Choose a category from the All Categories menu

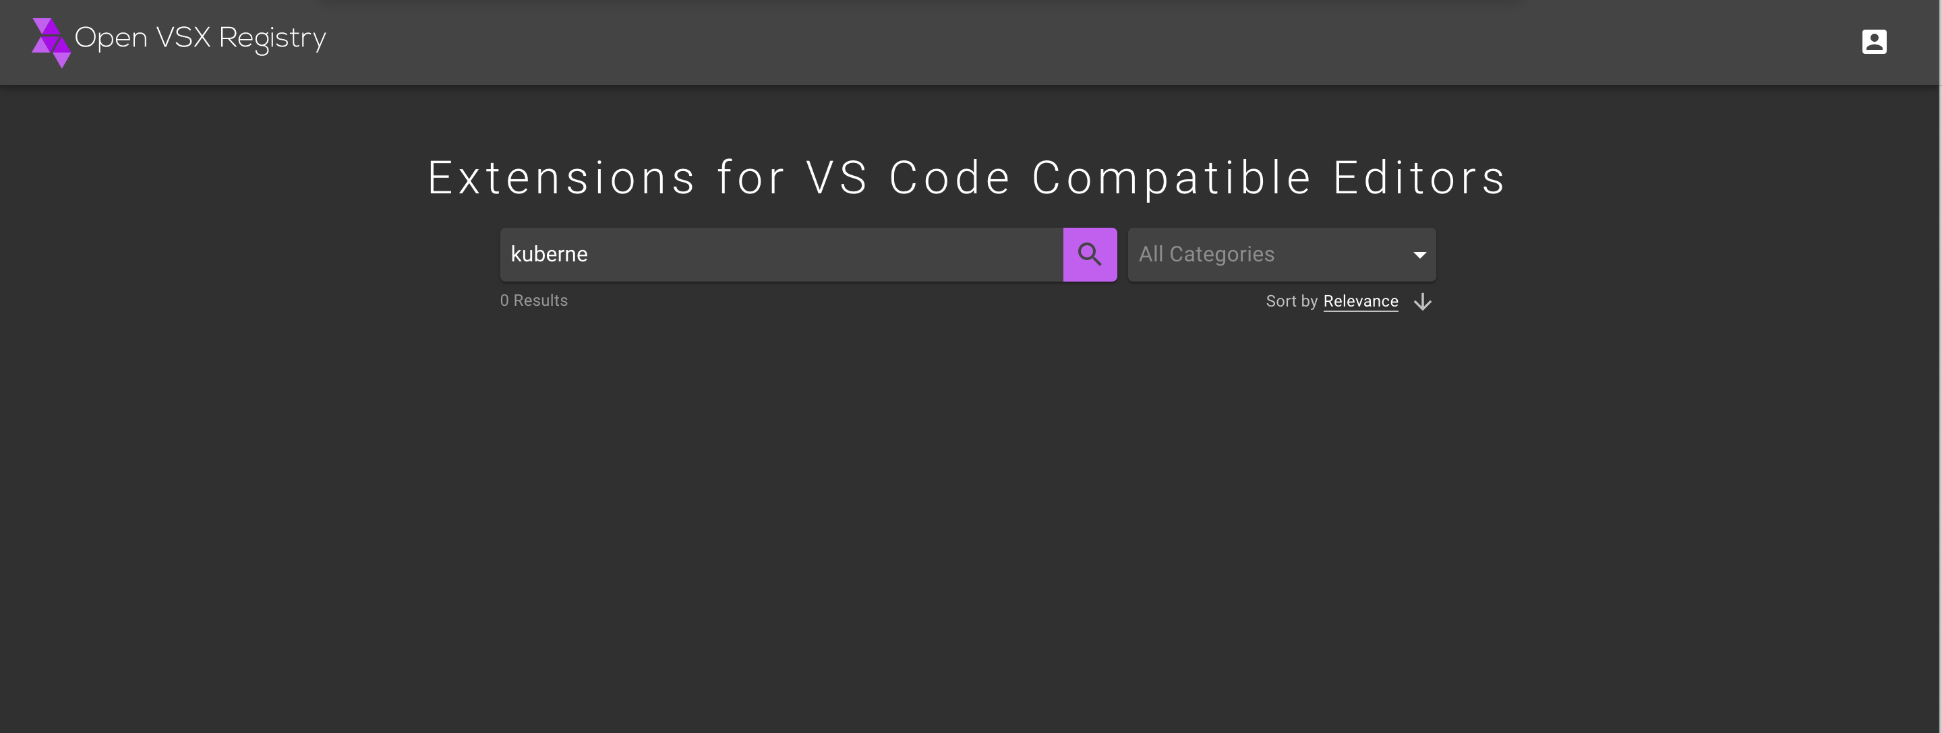click(1282, 254)
